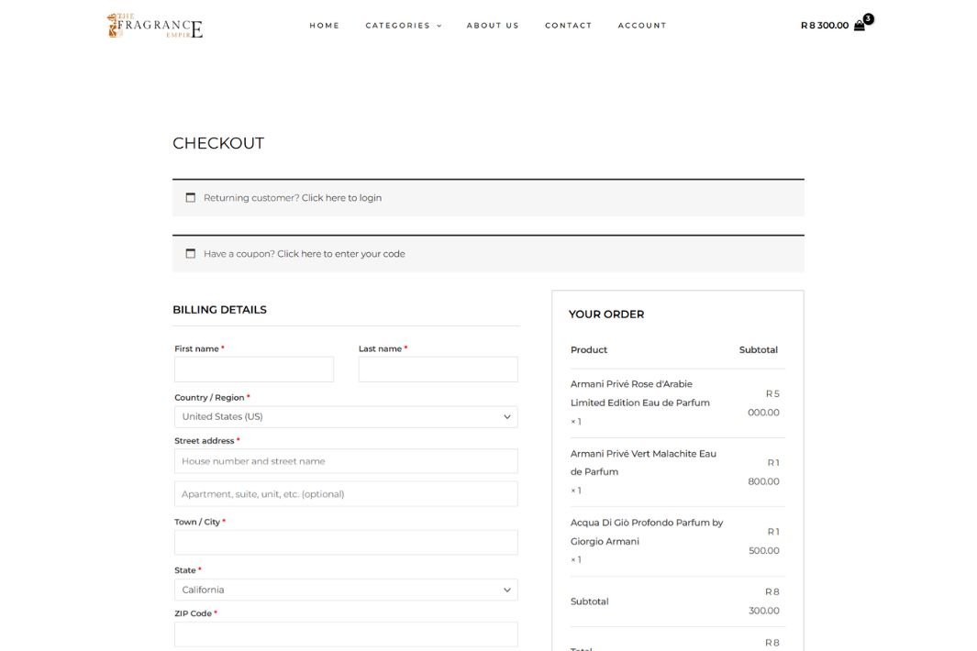Click the Product column header
977x651 pixels.
[x=589, y=349]
